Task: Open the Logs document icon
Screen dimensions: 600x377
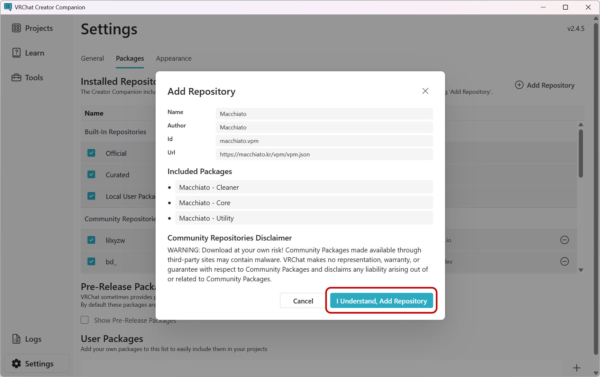Action: pos(16,339)
